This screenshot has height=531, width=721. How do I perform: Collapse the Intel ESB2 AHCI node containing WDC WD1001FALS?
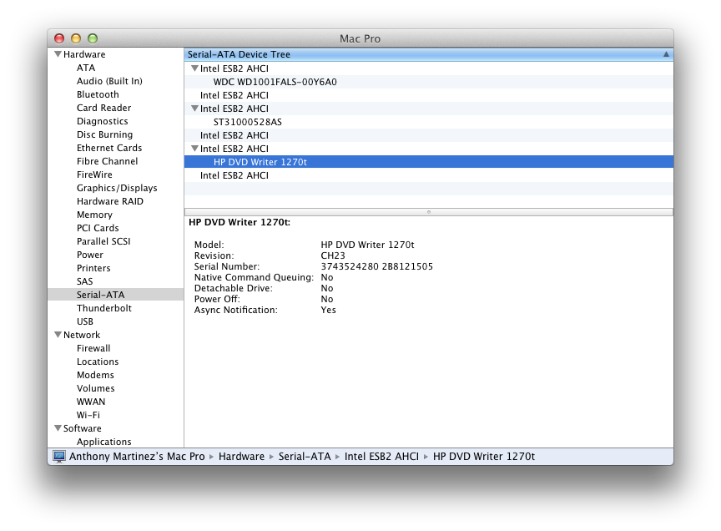(195, 68)
